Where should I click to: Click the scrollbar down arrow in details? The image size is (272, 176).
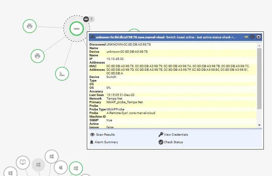[x=259, y=125]
